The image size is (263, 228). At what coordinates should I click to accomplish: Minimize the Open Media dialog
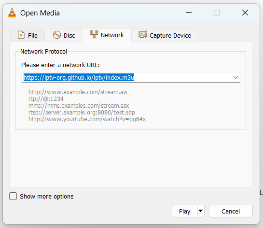pyautogui.click(x=189, y=13)
